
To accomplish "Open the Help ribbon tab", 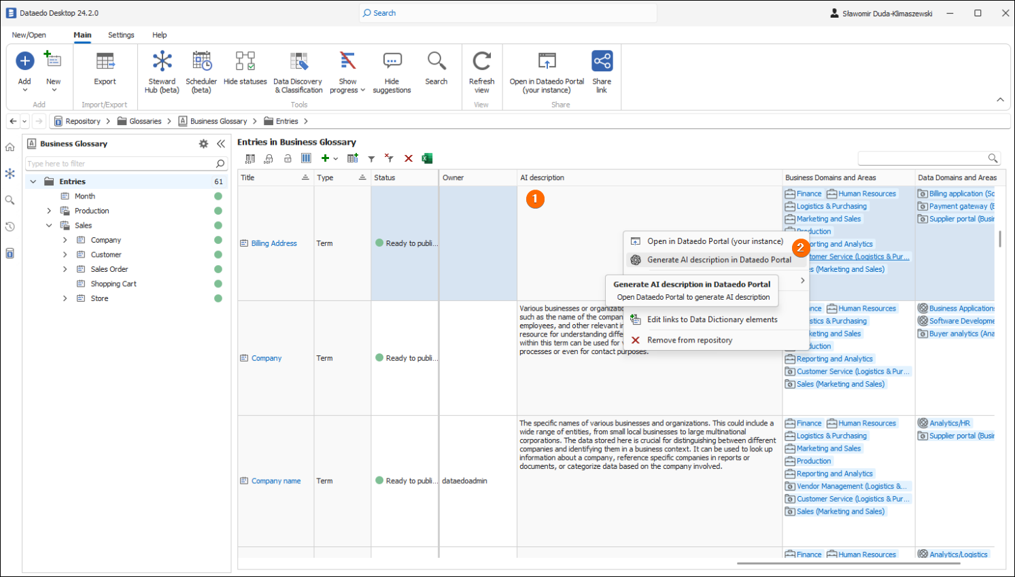I will pos(160,35).
